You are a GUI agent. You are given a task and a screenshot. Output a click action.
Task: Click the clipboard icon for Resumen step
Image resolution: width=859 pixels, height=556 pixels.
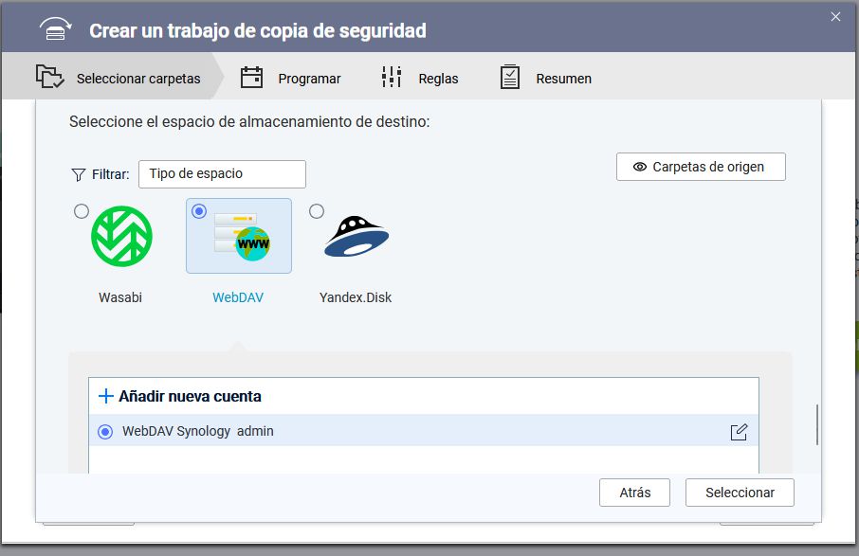510,78
